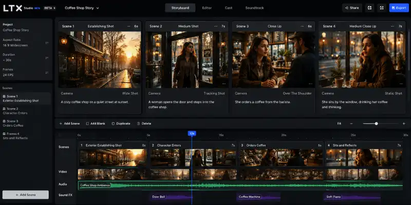The image size is (411, 205).
Task: Select the Door Bell sound effect clip
Action: [172, 197]
